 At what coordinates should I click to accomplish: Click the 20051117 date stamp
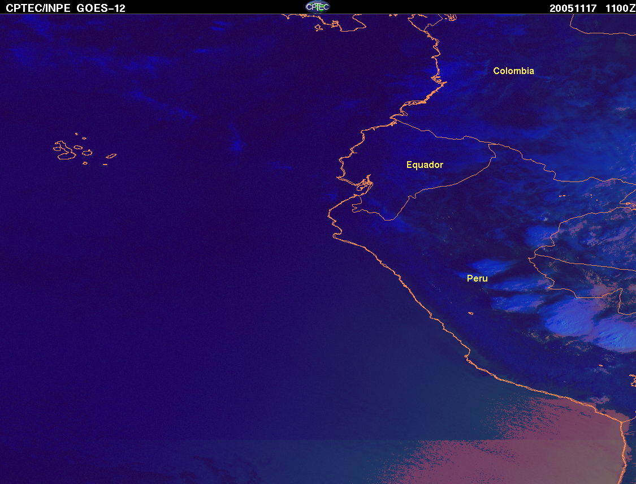click(x=573, y=8)
